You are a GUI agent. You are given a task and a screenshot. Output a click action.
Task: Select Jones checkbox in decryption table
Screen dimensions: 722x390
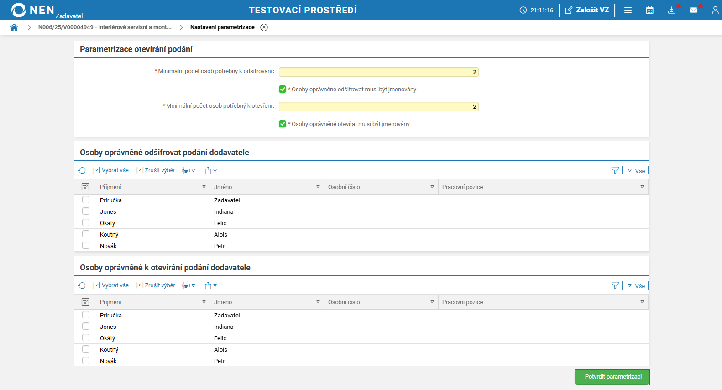point(86,211)
